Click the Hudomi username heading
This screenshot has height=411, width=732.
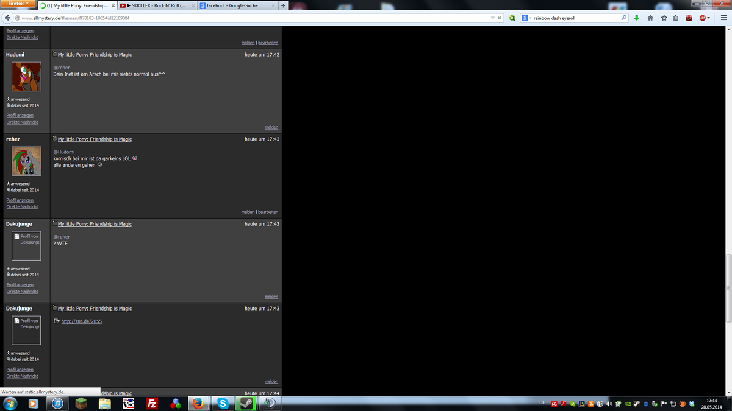[x=15, y=54]
